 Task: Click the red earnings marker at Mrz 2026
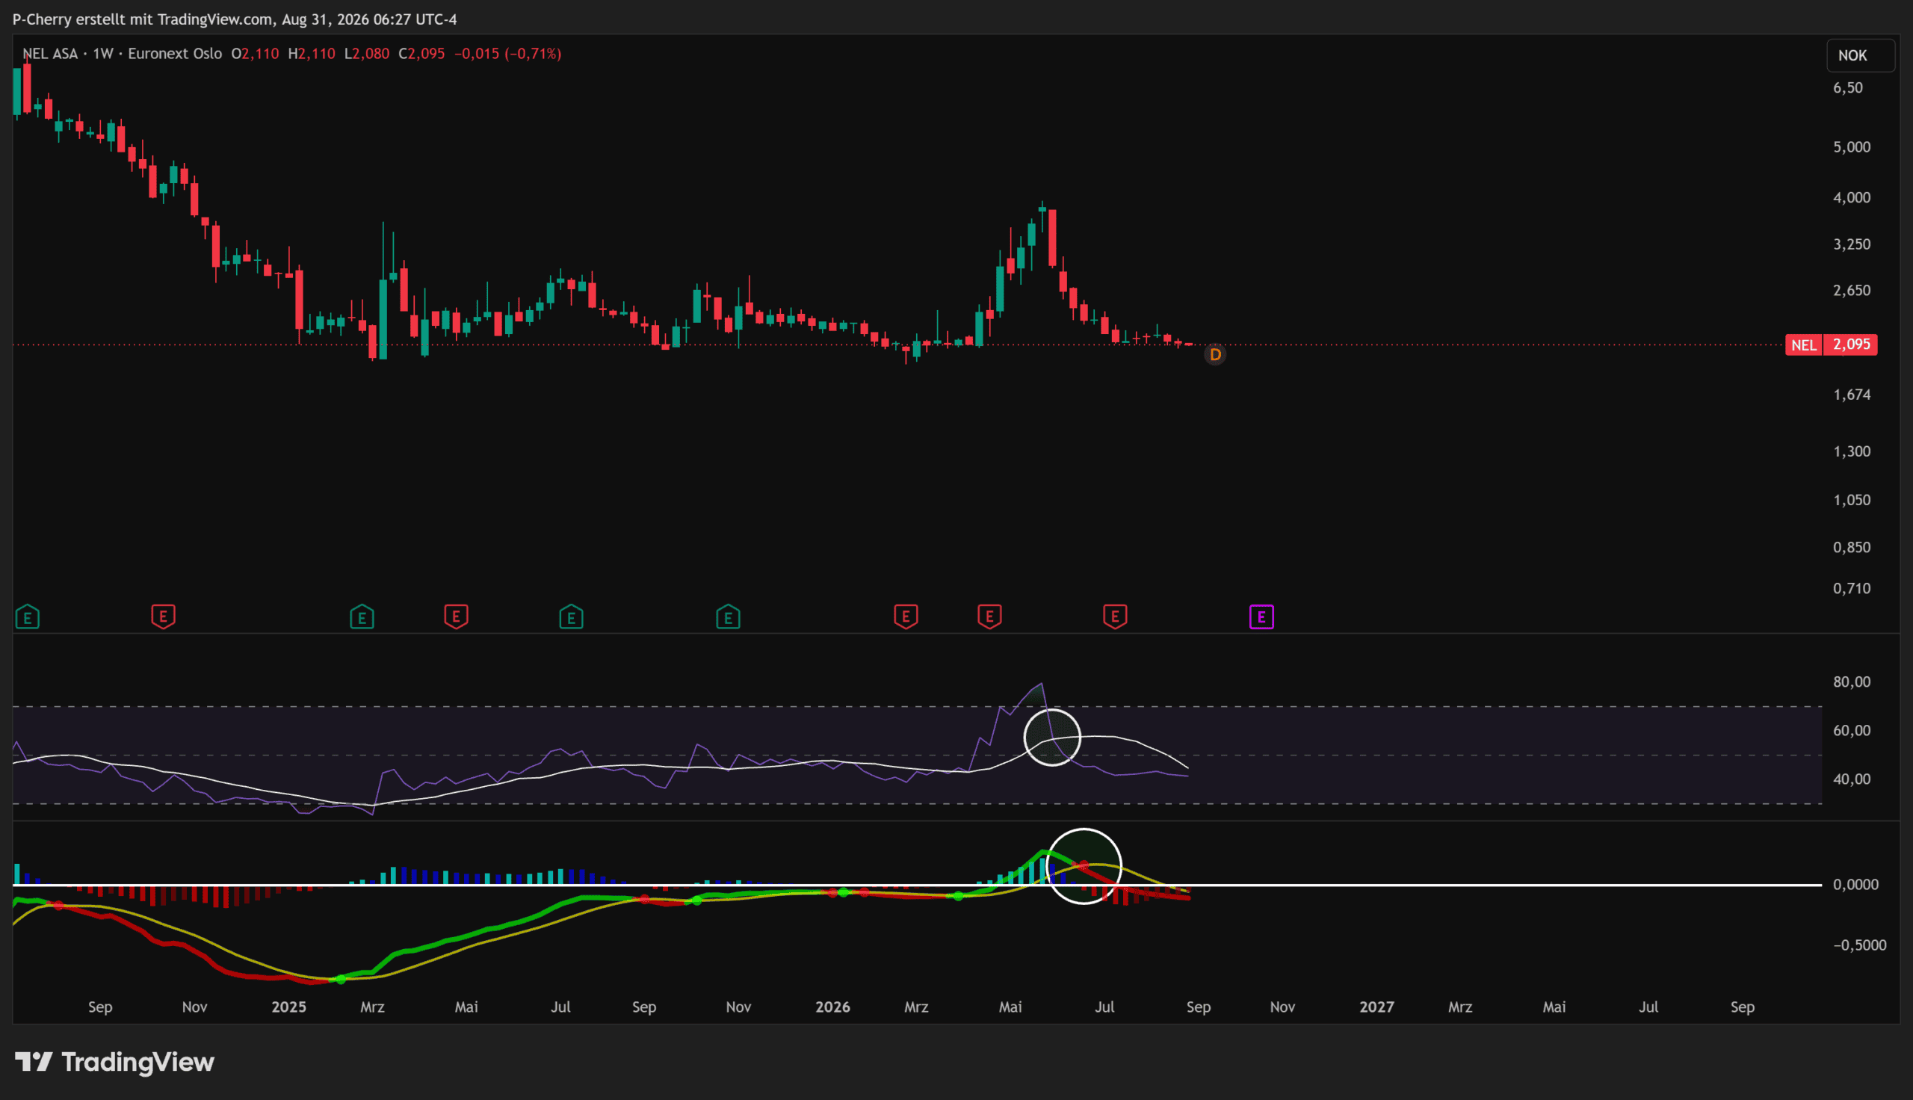(x=906, y=617)
